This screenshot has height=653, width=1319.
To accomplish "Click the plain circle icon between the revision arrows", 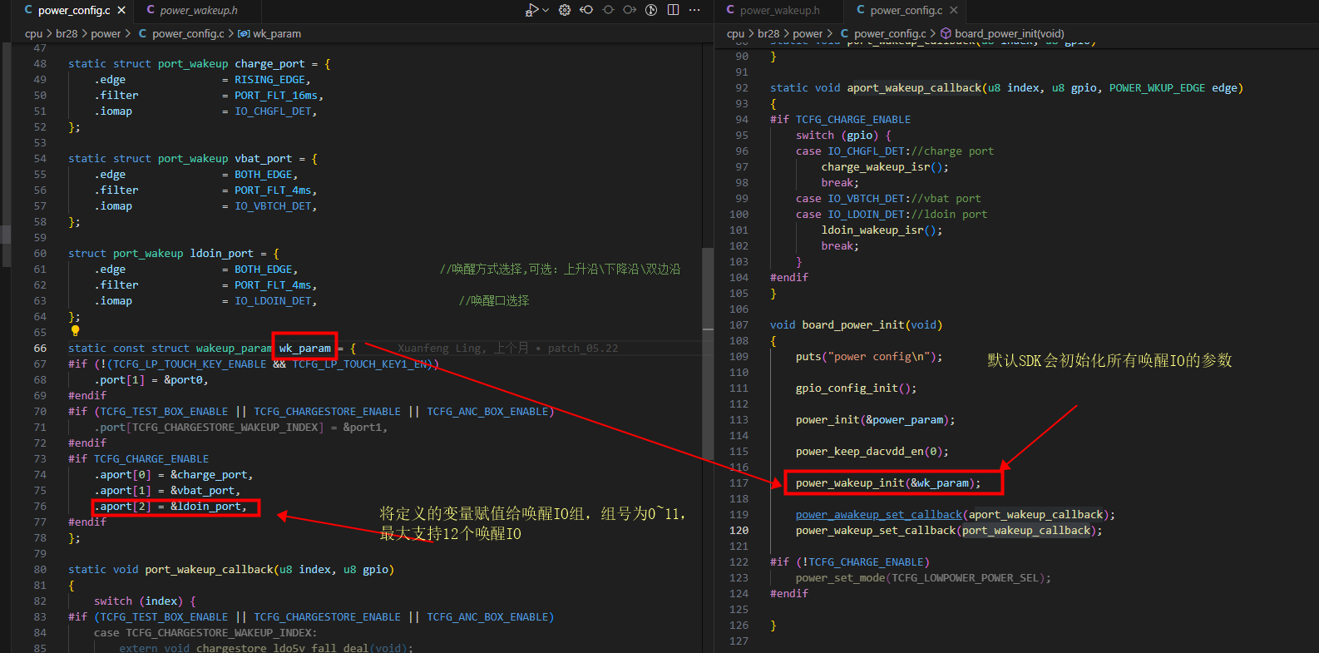I will (x=608, y=10).
